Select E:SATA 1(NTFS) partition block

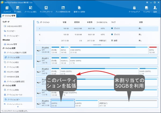pyautogui.click(x=114, y=61)
